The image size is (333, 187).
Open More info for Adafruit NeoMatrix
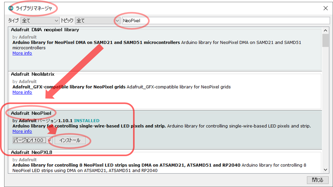tap(22, 92)
